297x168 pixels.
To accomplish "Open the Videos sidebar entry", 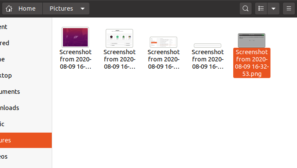I will (x=26, y=156).
